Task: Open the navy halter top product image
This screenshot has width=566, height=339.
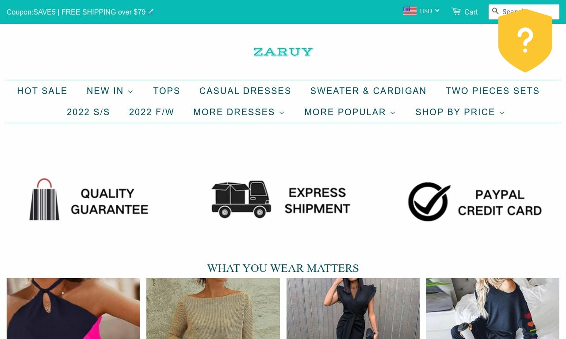Action: pyautogui.click(x=73, y=309)
